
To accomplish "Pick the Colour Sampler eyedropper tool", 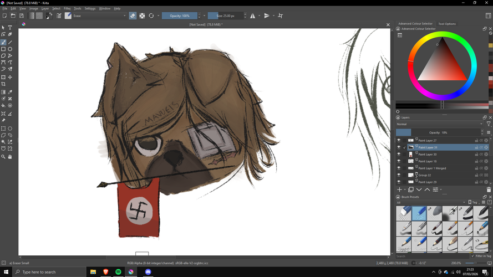I will tap(10, 92).
